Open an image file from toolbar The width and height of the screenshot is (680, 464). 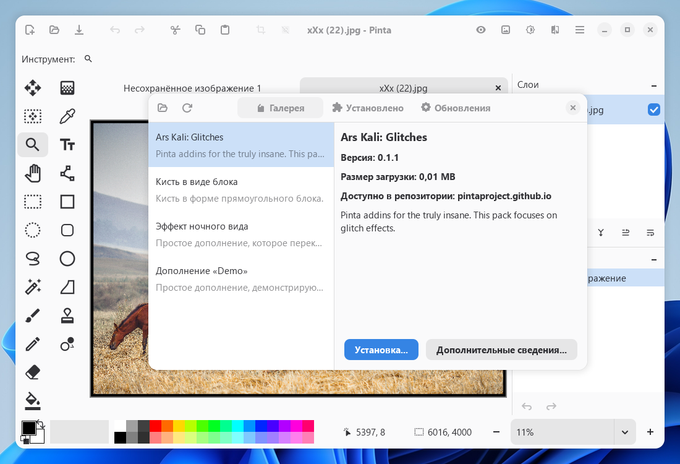coord(54,30)
